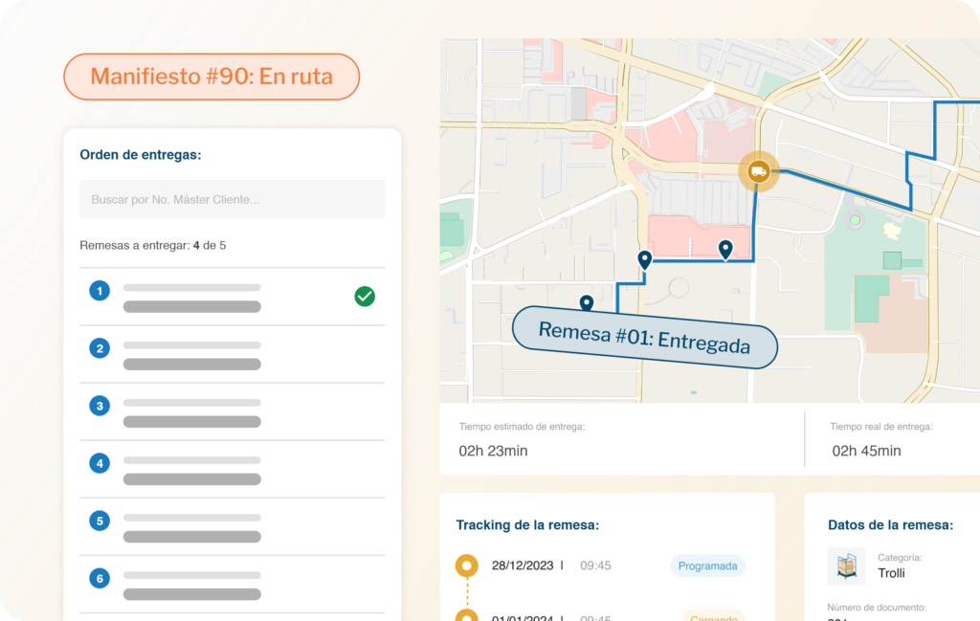Click the Trolli category package icon
Viewport: 980px width, 621px height.
click(x=846, y=566)
